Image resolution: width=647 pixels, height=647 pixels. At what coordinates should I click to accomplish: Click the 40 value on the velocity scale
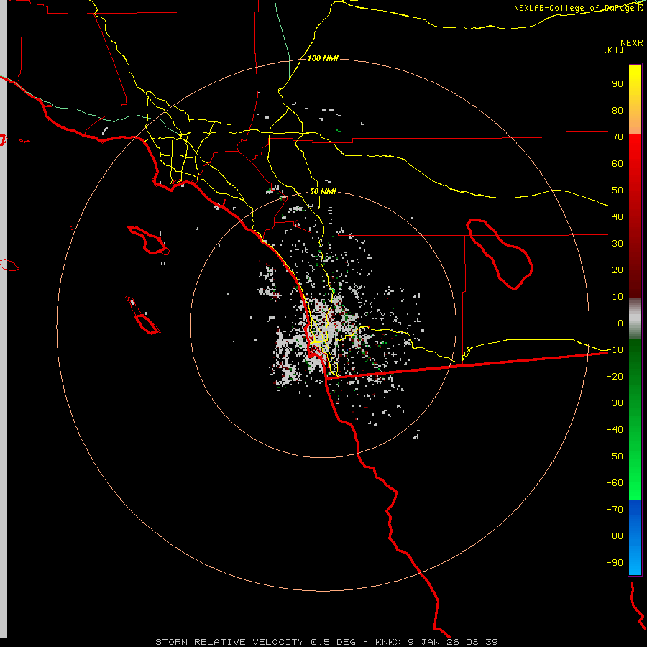[x=618, y=216]
